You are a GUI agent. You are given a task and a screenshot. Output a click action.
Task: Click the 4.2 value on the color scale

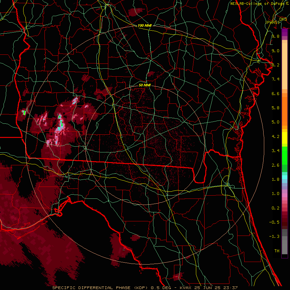point(275,137)
